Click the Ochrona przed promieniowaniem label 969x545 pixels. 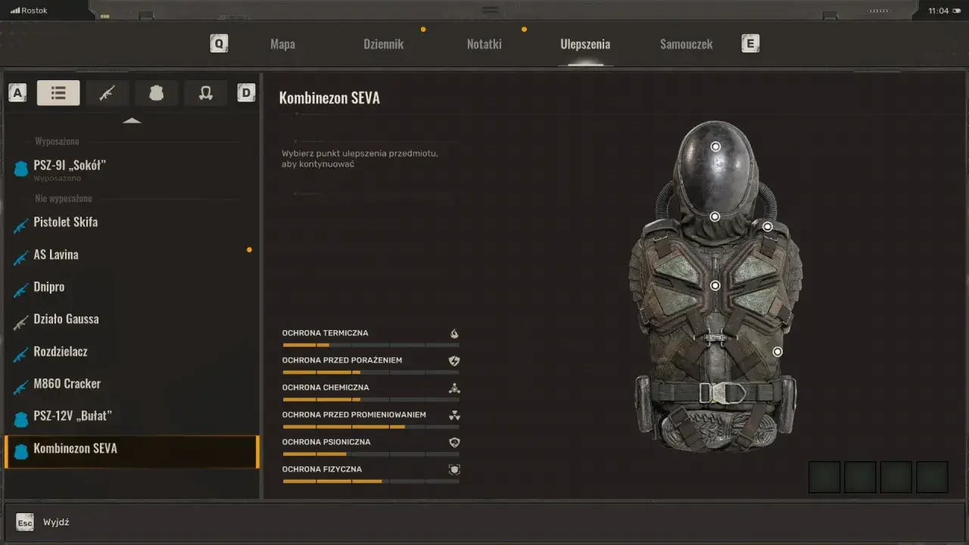point(354,415)
